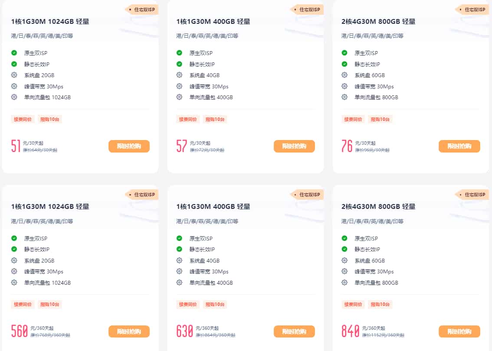Image resolution: width=492 pixels, height=351 pixels.
Task: Click the green check beside 静态长效IP in the 57元 card
Action: coord(179,64)
